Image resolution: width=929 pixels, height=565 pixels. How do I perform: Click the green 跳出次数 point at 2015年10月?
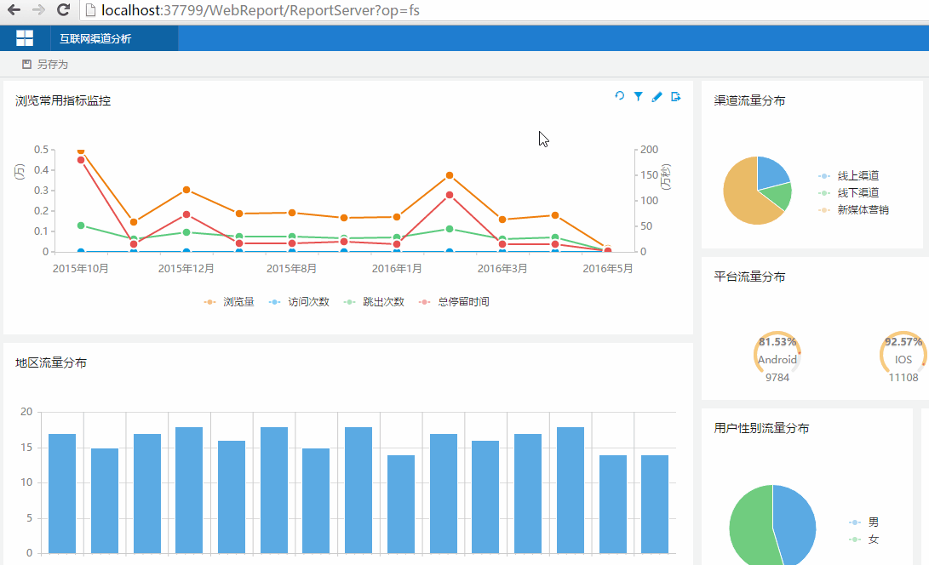click(x=81, y=225)
